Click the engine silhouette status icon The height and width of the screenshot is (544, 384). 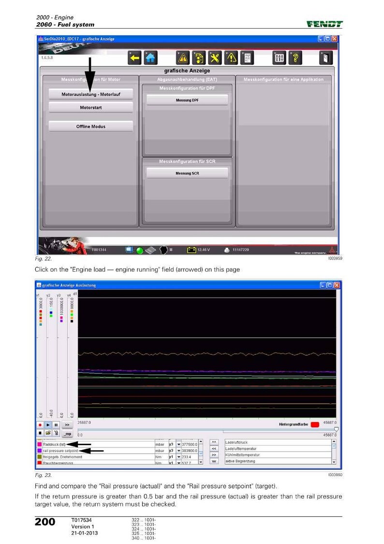coord(163,250)
